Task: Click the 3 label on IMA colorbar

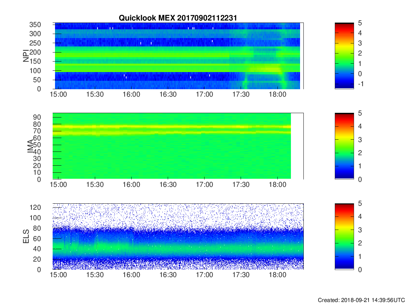Action: click(x=360, y=139)
